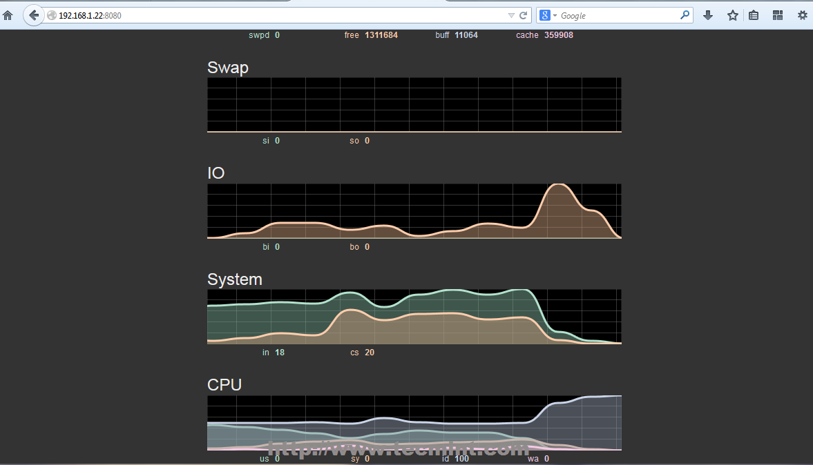Click the 'free' memory value 1311684
The height and width of the screenshot is (465, 813).
coord(381,35)
